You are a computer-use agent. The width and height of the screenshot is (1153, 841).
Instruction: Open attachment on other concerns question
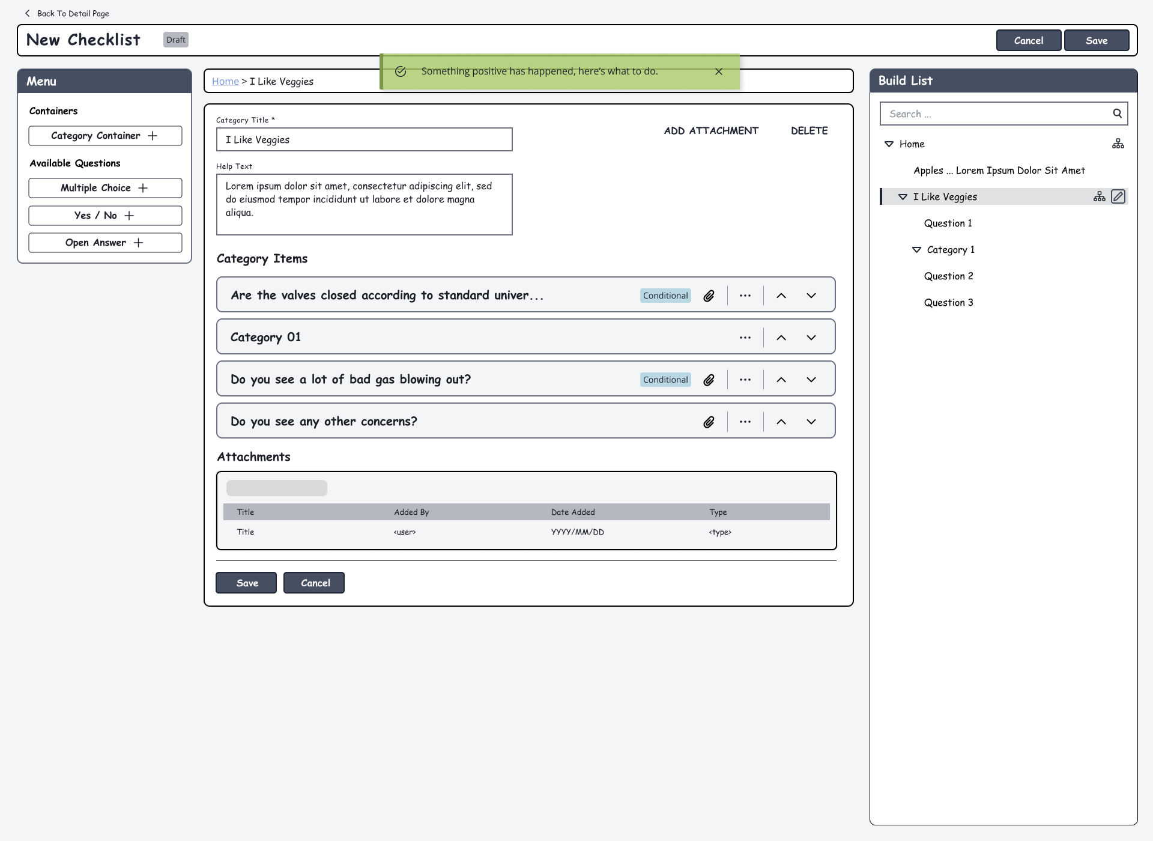709,422
